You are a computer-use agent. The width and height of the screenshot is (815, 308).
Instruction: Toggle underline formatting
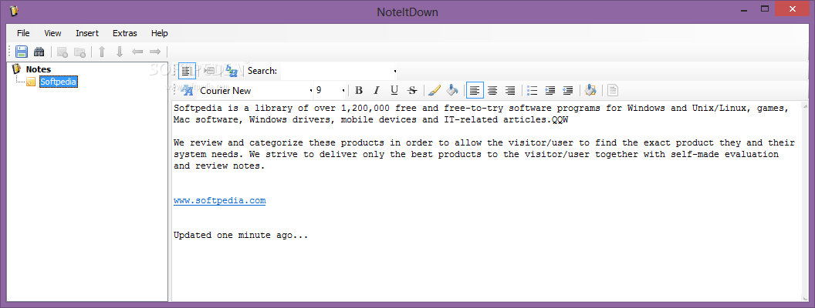pyautogui.click(x=394, y=90)
